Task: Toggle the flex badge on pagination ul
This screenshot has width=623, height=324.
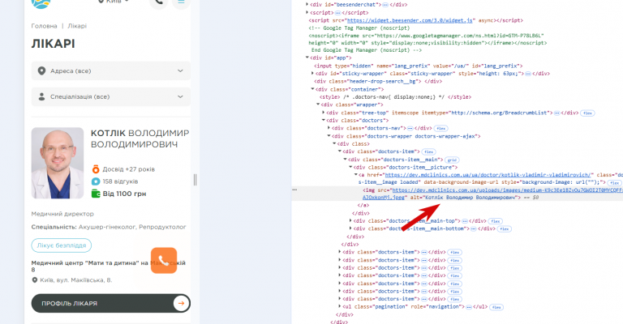Action: pyautogui.click(x=496, y=307)
